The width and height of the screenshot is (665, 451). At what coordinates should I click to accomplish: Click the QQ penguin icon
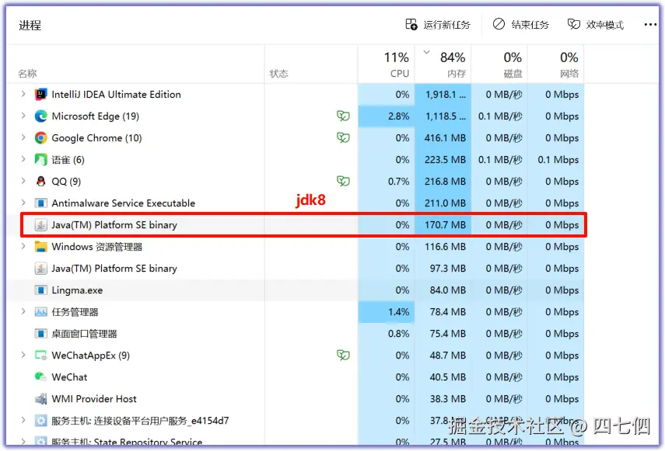(40, 182)
